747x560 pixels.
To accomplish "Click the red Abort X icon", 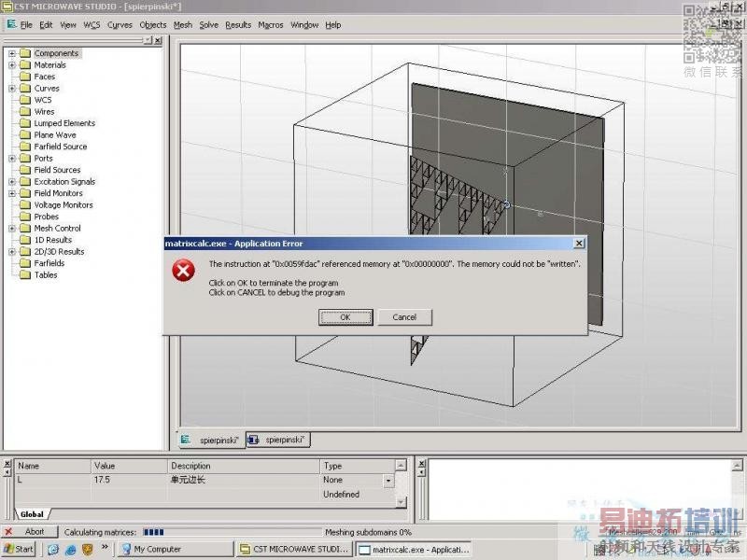I will (8, 531).
